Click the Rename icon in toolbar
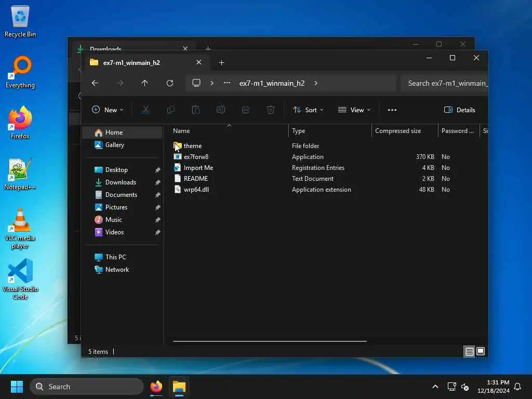 tap(220, 110)
